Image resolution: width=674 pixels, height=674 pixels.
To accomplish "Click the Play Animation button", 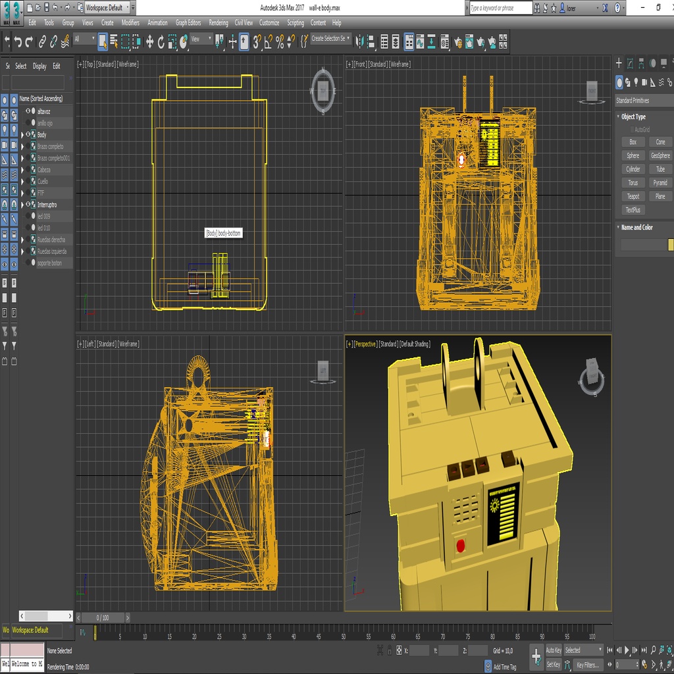I will 627,650.
